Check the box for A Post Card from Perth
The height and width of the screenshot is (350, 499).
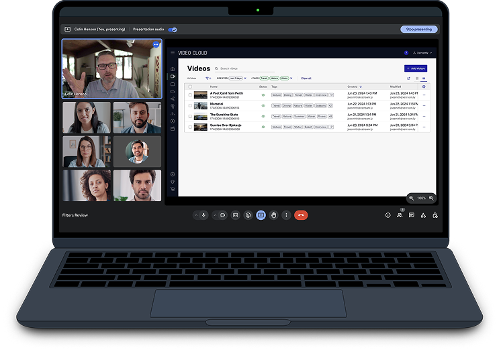[x=190, y=95]
